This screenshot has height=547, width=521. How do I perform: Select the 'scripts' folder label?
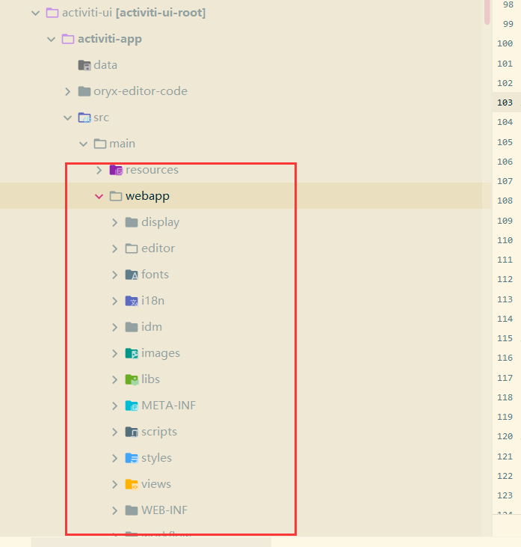pyautogui.click(x=159, y=433)
